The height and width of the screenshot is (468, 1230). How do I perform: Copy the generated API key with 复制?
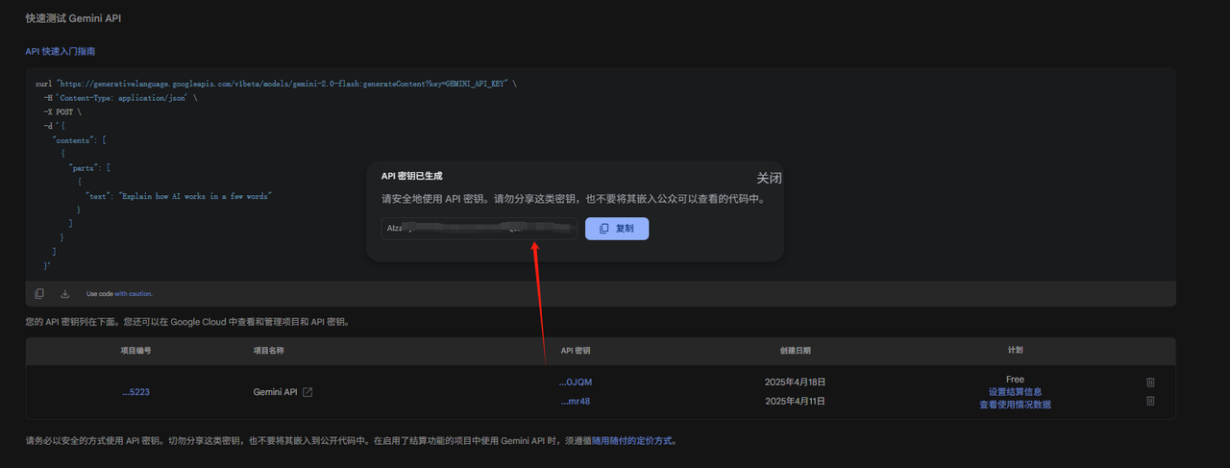(x=617, y=229)
